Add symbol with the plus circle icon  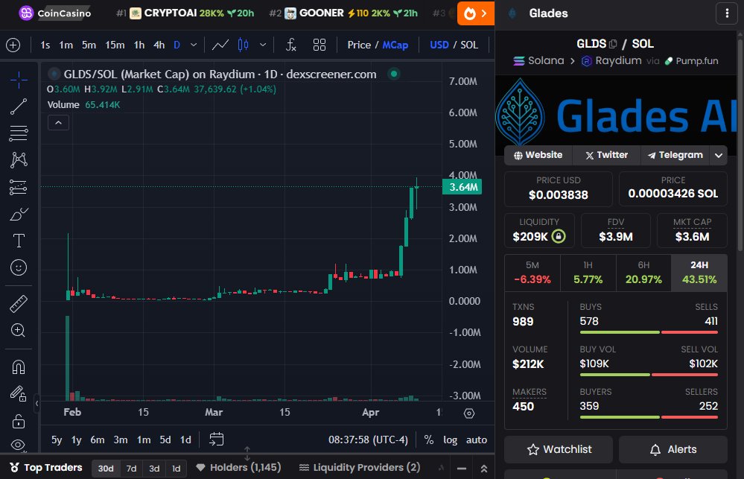coord(13,45)
